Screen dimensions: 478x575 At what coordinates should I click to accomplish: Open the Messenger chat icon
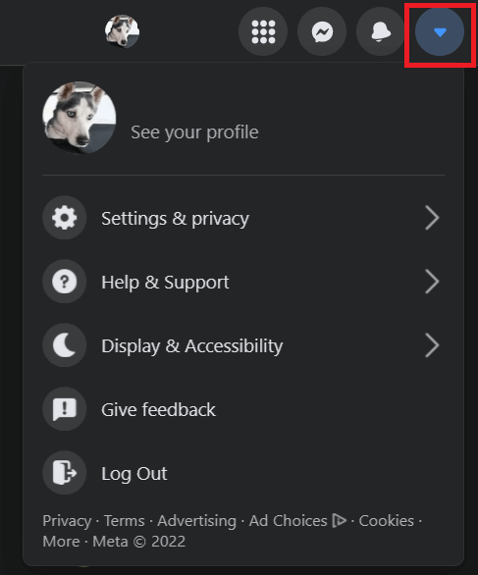pos(322,32)
